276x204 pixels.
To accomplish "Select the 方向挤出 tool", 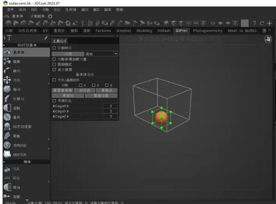I will 26,146.
